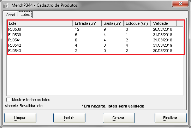Select lot row RJ0543
The height and width of the screenshot is (128, 191).
click(x=96, y=51)
